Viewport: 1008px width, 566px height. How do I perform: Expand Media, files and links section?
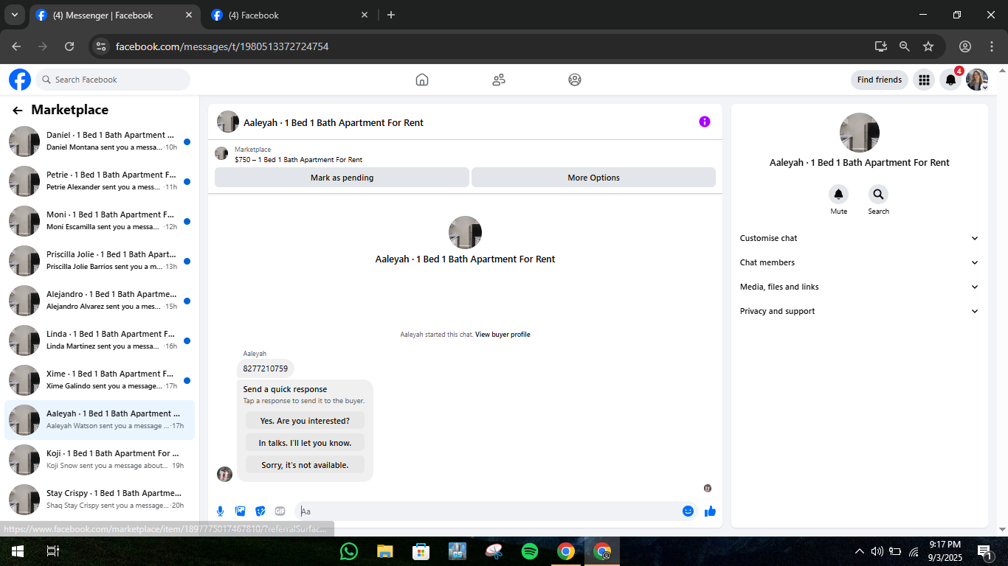tap(859, 287)
